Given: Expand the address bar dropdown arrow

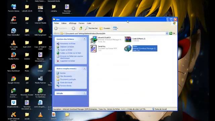Looking at the screenshot, I should pyautogui.click(x=167, y=33).
